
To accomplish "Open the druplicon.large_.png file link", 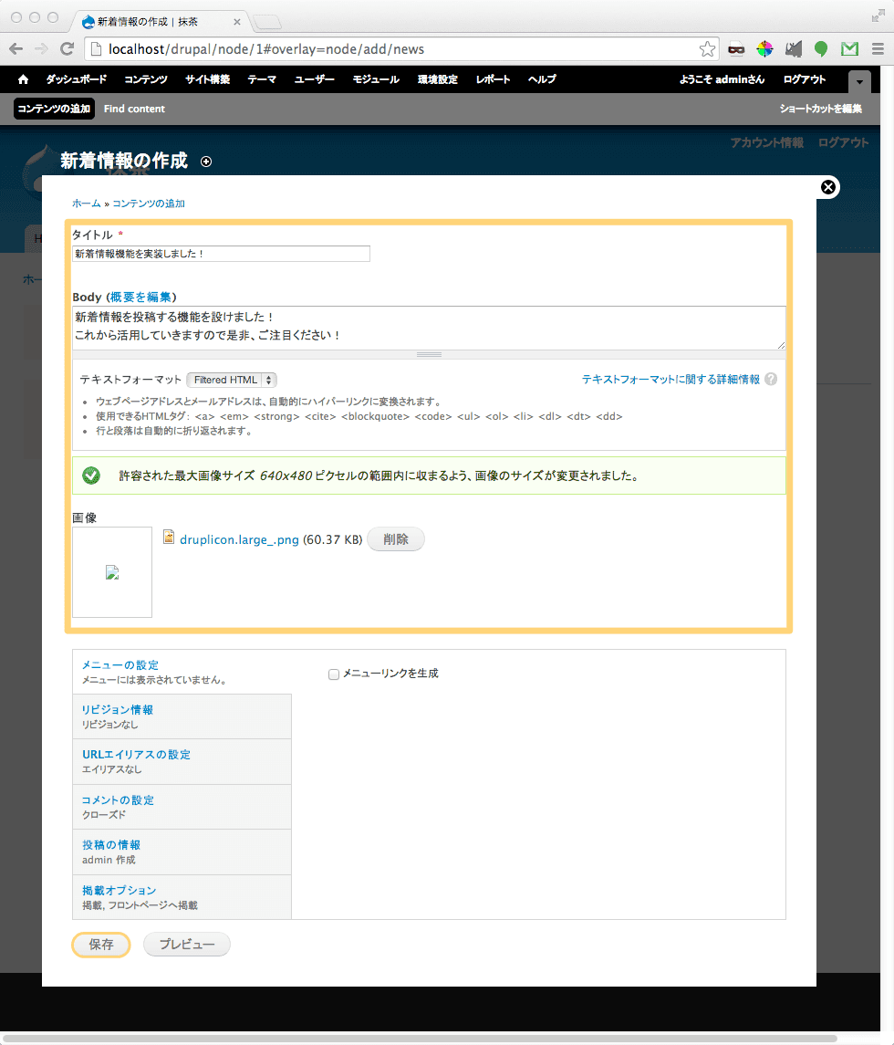I will click(x=239, y=539).
